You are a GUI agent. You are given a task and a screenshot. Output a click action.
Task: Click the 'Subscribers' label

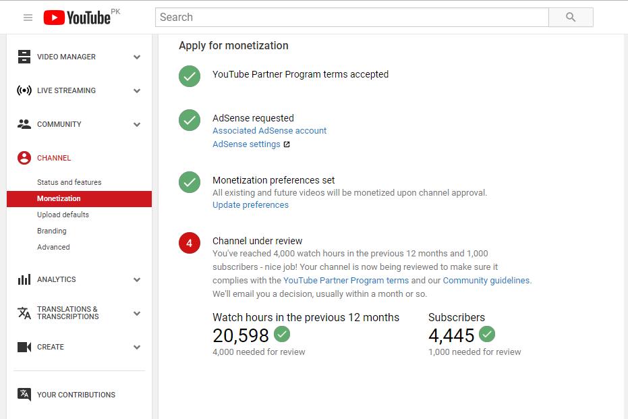[x=457, y=317]
